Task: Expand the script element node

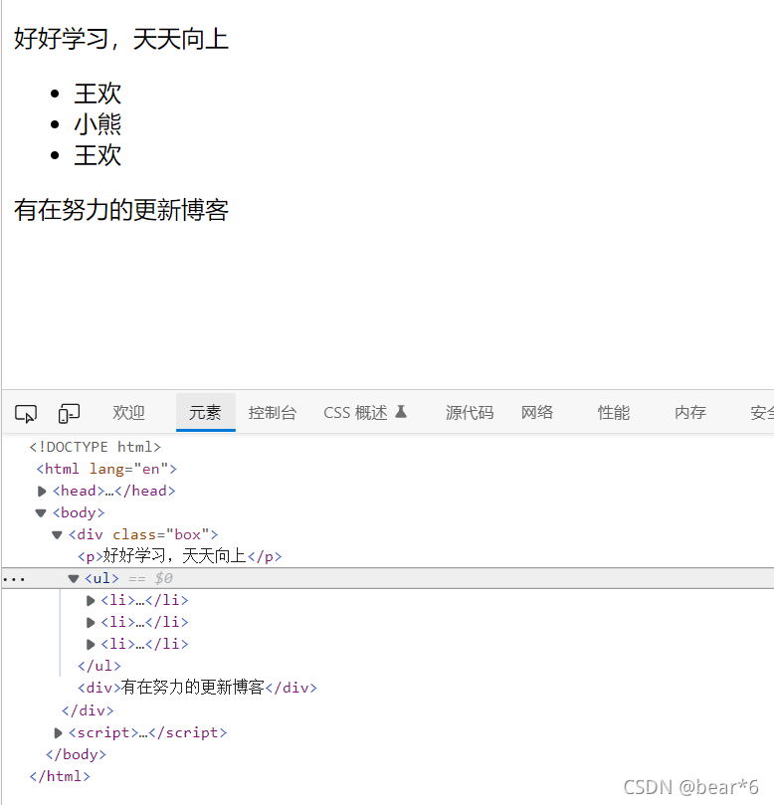Action: pyautogui.click(x=58, y=733)
